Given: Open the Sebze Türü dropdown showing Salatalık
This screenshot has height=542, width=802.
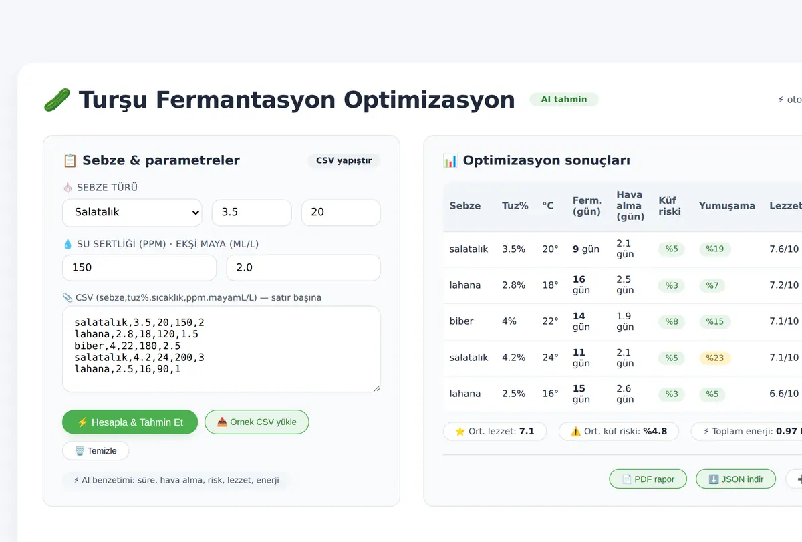Looking at the screenshot, I should (x=132, y=213).
